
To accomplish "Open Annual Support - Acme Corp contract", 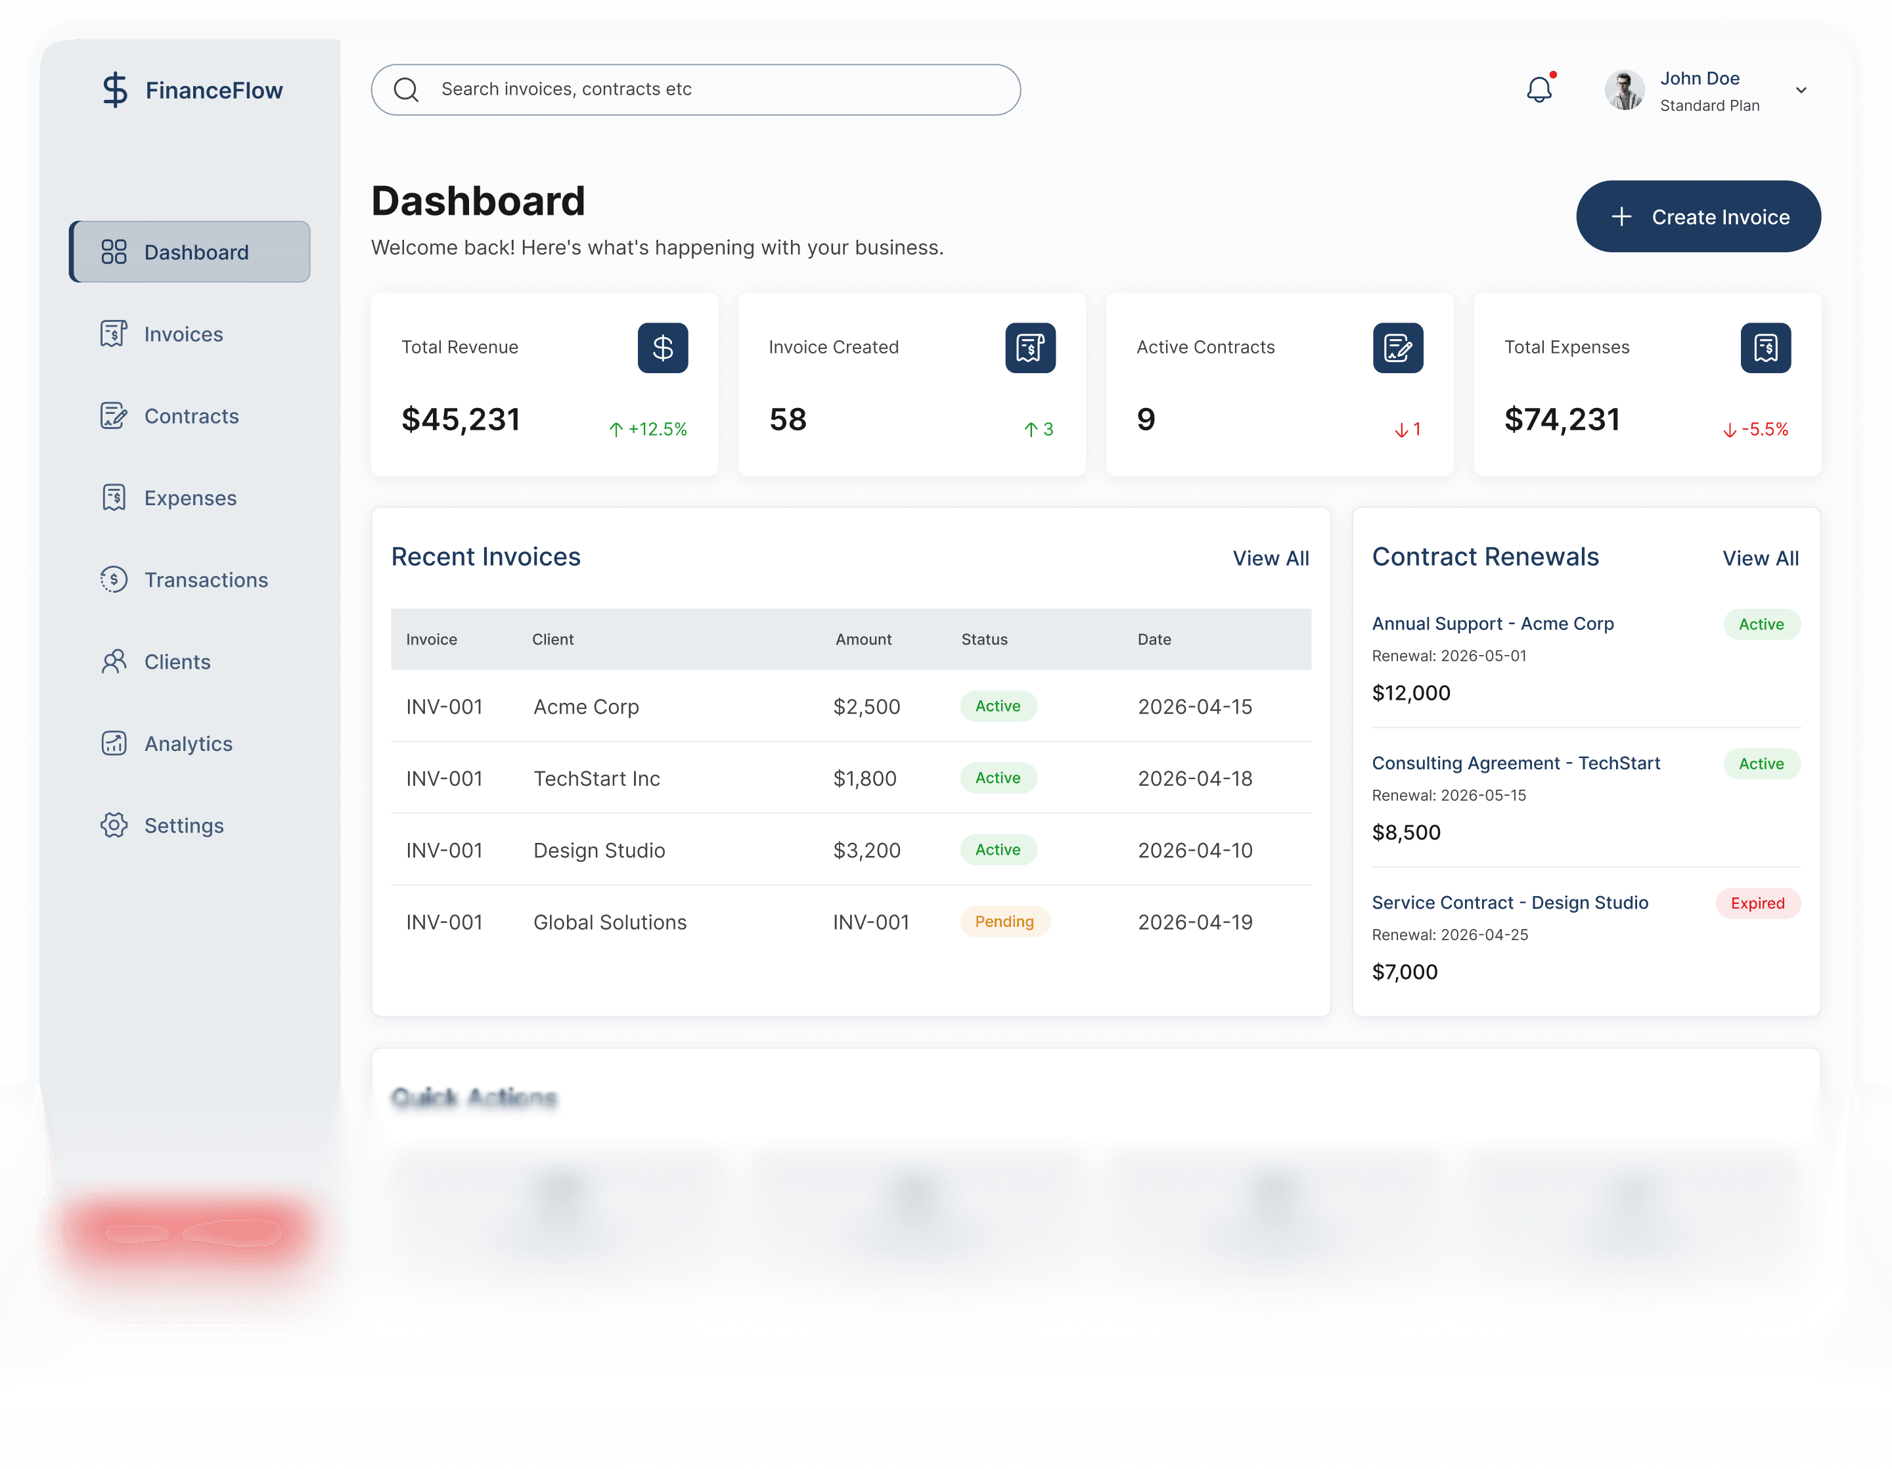I will pos(1493,623).
